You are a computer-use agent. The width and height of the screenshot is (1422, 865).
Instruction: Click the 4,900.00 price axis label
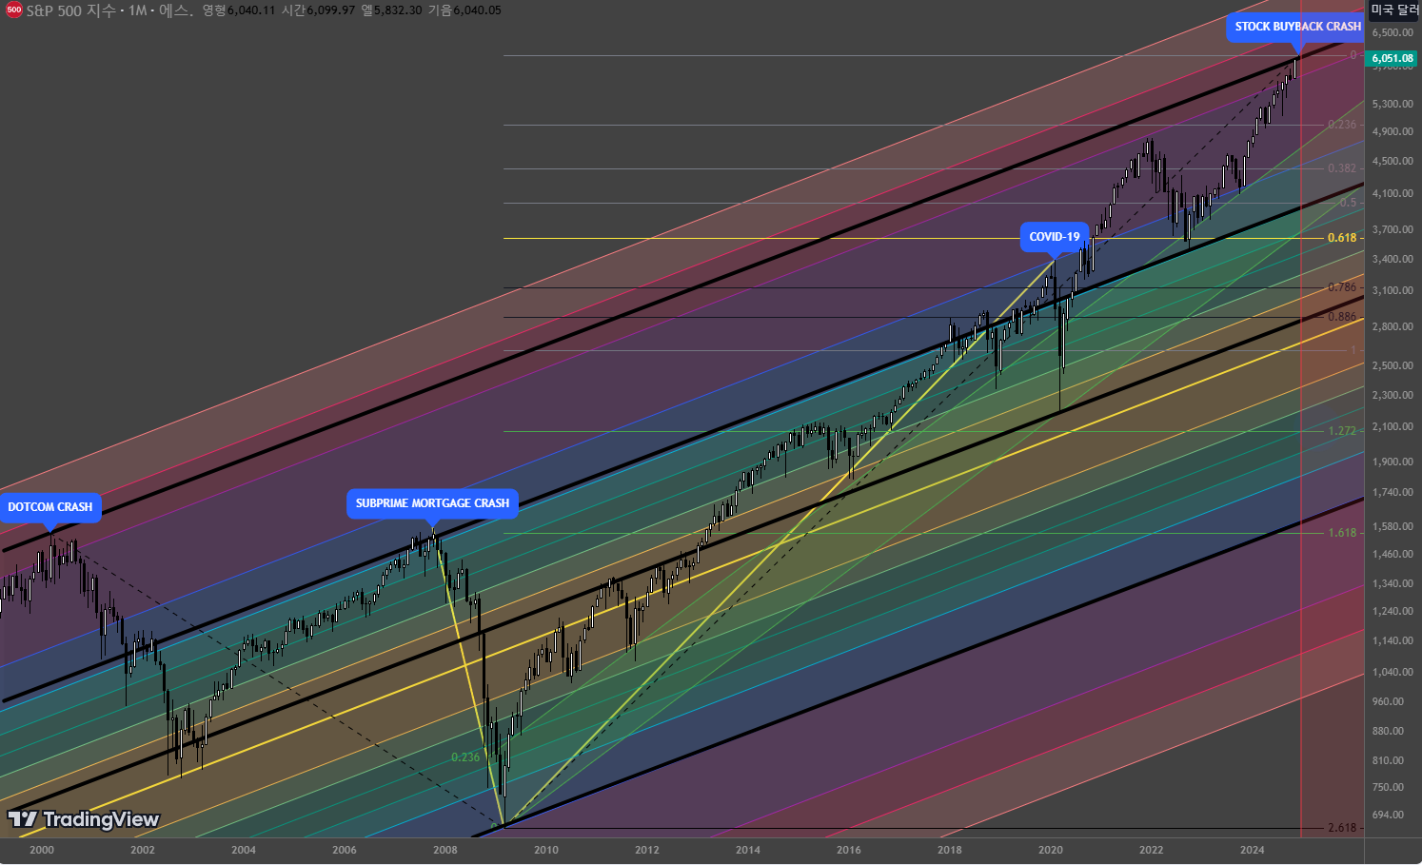(1392, 131)
